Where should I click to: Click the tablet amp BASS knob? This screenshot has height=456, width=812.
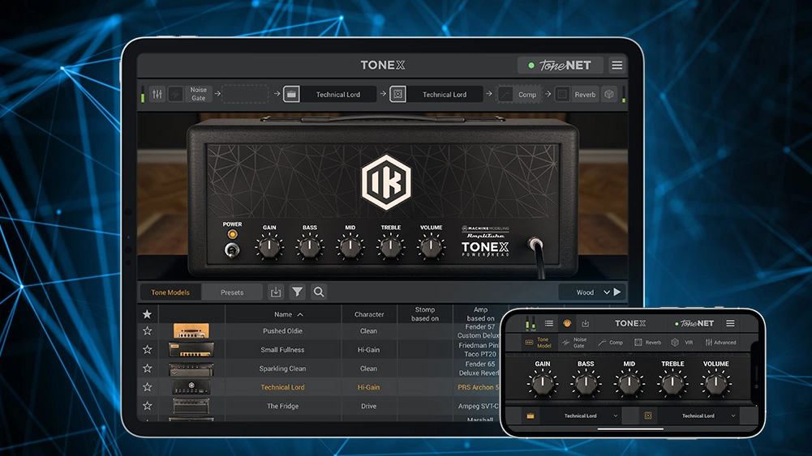pos(310,247)
